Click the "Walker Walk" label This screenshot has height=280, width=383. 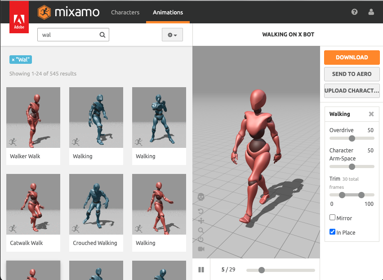click(x=25, y=156)
